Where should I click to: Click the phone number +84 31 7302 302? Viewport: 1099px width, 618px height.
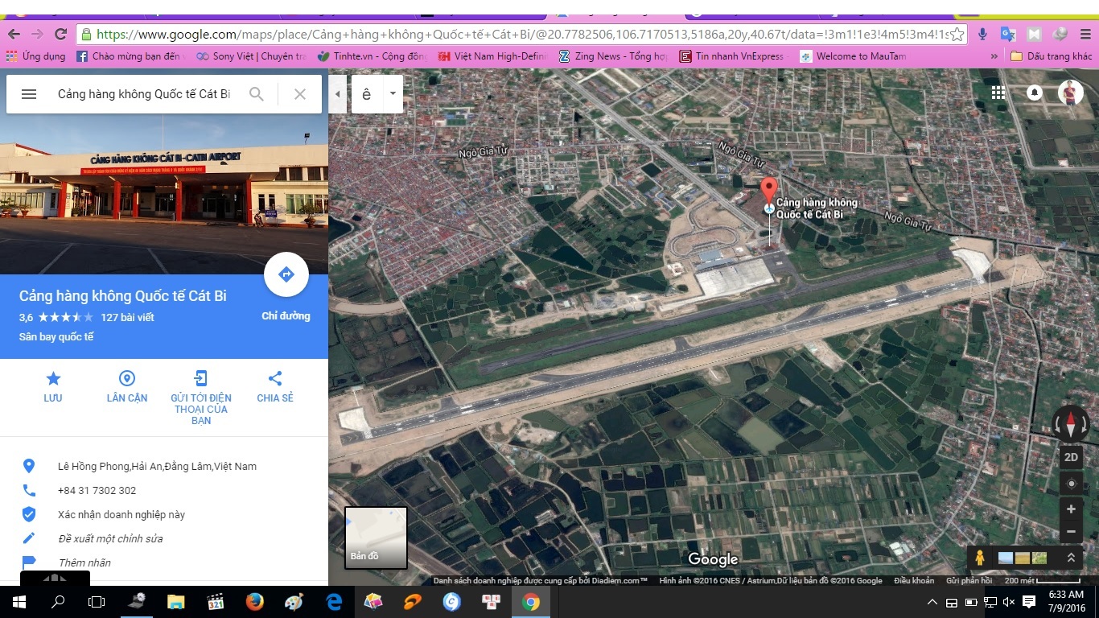(97, 491)
